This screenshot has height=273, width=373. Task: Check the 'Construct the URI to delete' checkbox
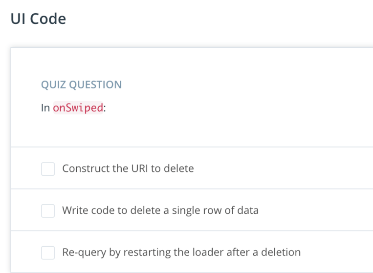pos(48,169)
